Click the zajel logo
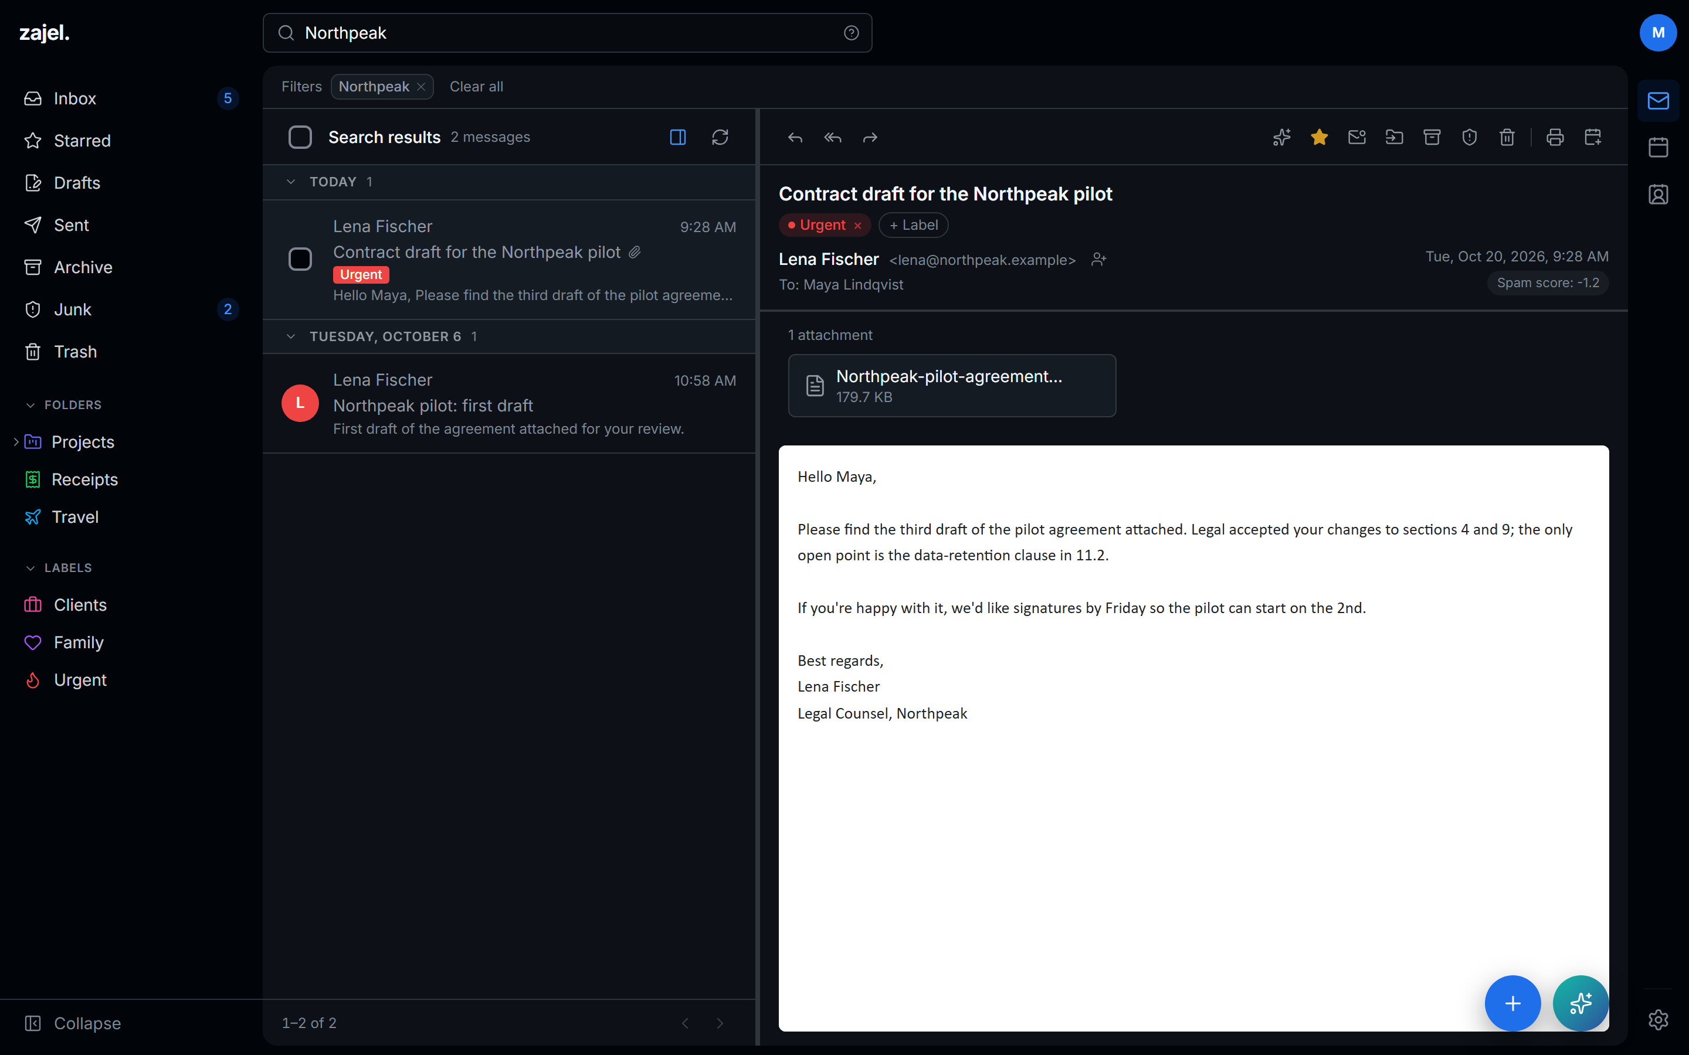Screen dimensions: 1689x1055 pyautogui.click(x=44, y=33)
